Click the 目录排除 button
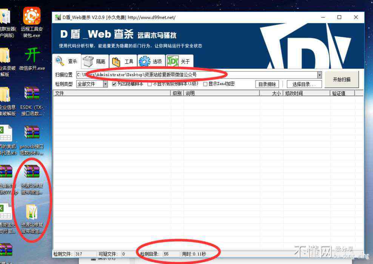Screen dimensions: 373x264 click(x=267, y=84)
